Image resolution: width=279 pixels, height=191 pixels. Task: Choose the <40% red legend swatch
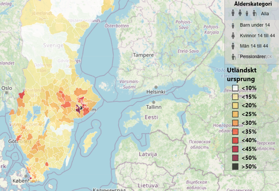[235, 140]
